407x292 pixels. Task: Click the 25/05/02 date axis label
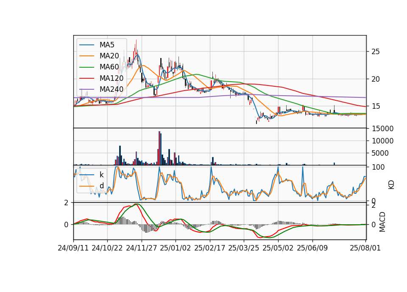coord(278,248)
